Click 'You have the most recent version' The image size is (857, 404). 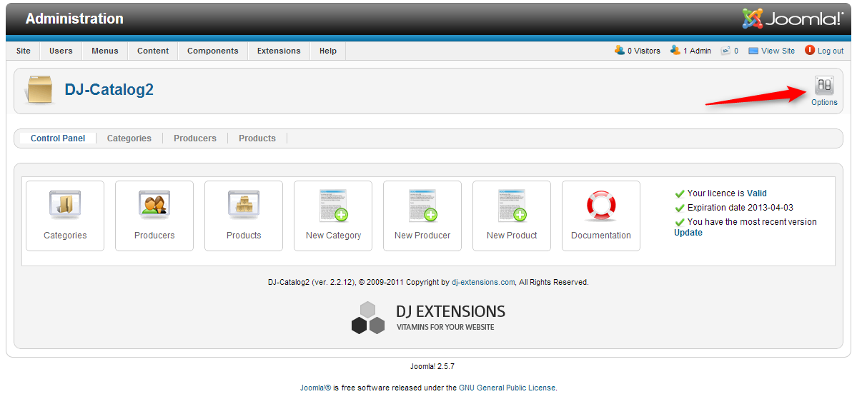(752, 222)
